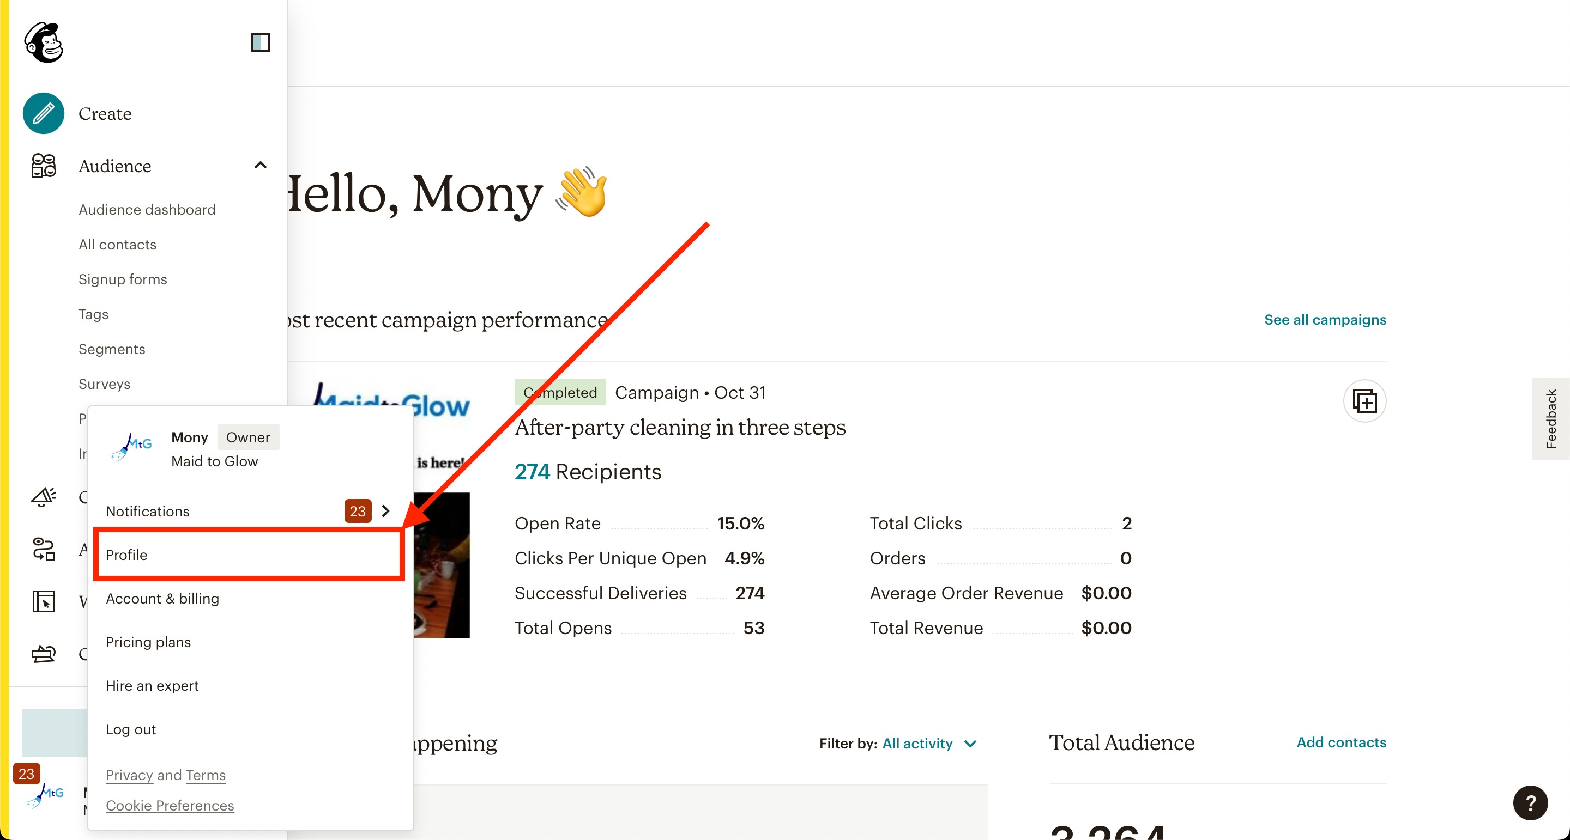Open Segments under Audience
Image resolution: width=1570 pixels, height=840 pixels.
click(112, 349)
